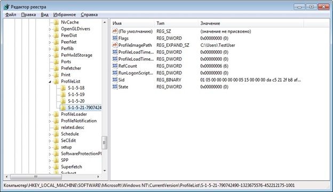
Task: Click the PerHwIdStorage folder icon
Action: 56,55
